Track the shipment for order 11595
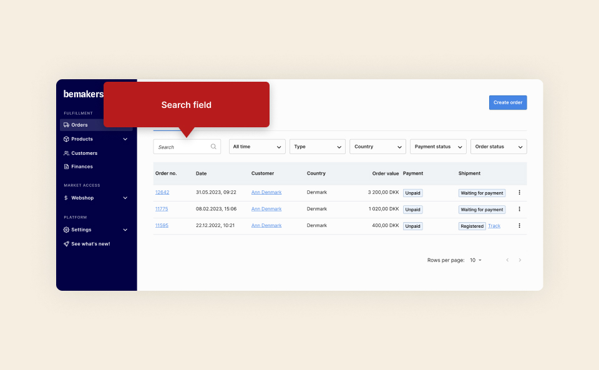 tap(494, 226)
